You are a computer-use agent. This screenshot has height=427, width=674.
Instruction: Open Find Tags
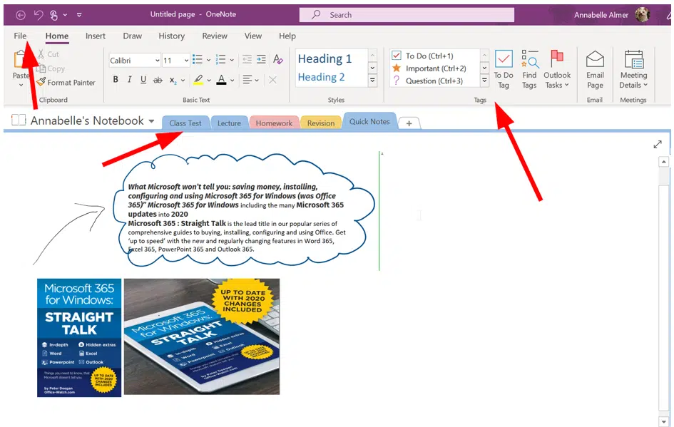tap(529, 69)
